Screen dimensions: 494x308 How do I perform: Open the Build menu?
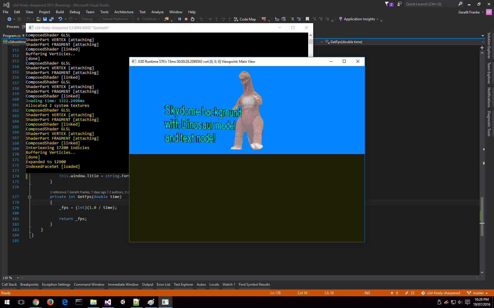(60, 12)
